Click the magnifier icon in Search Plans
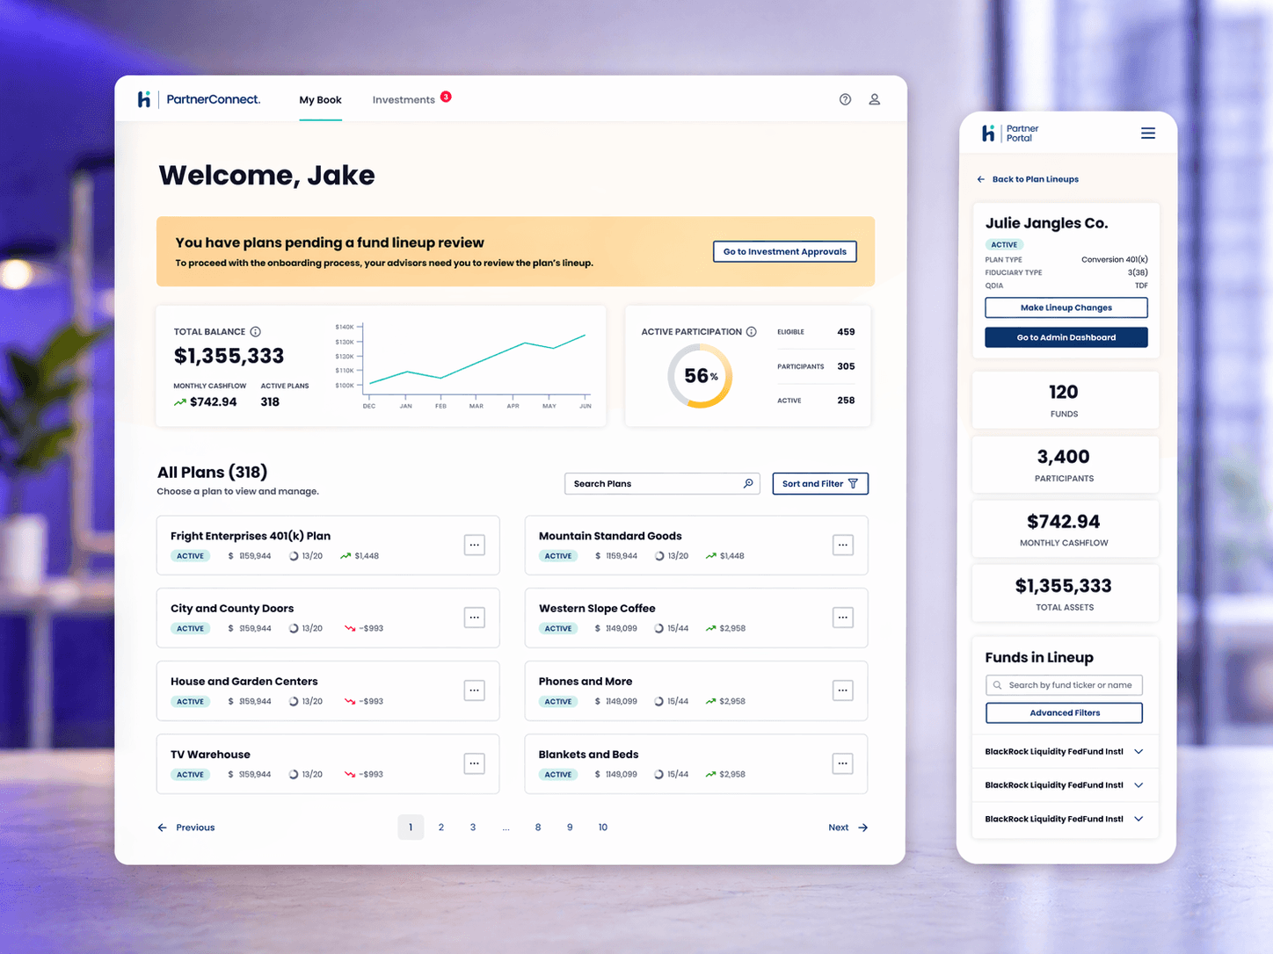Screen dimensions: 1273x954 pyautogui.click(x=748, y=483)
